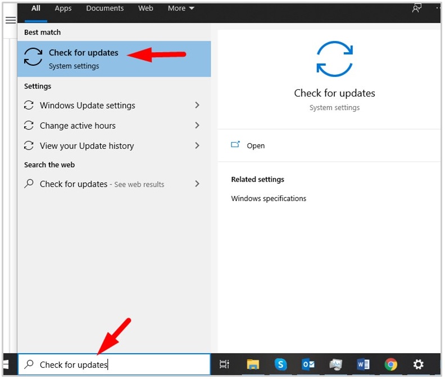
Task: Open the More filter dropdown
Action: (x=181, y=8)
